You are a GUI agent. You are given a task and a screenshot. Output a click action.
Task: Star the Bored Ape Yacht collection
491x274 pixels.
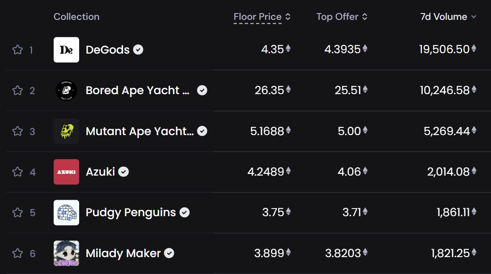(17, 90)
